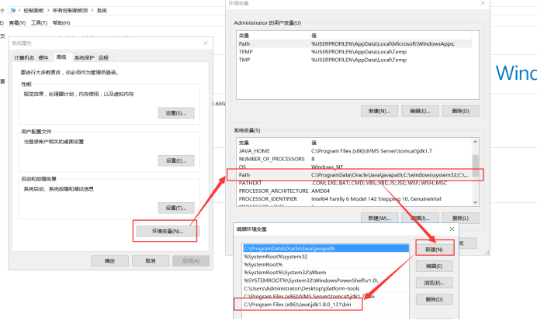Viewport: 537px width, 320px height.
Task: Click the system variables scrollbar thumb
Action: point(476,166)
